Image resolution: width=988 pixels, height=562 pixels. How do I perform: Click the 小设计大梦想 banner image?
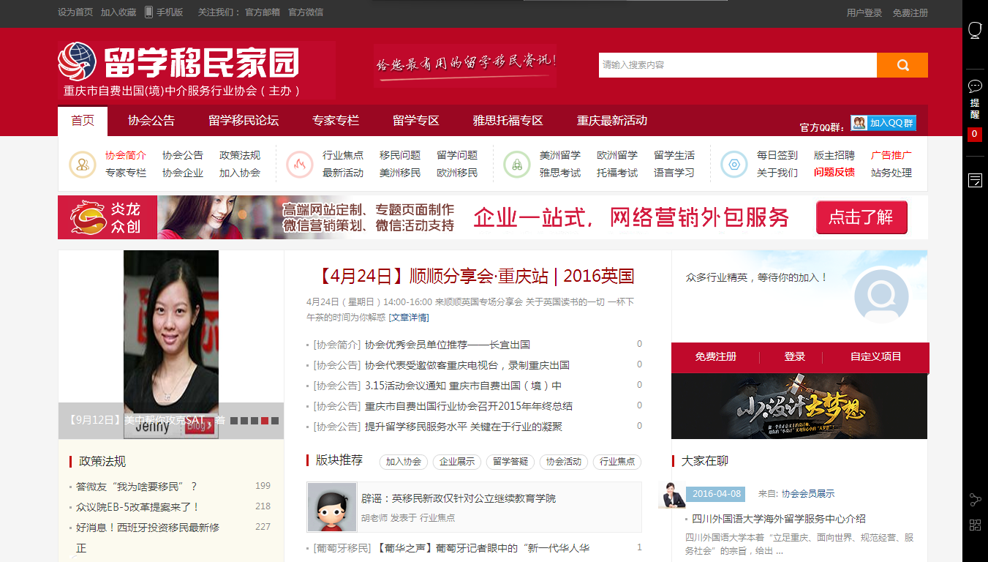point(799,406)
